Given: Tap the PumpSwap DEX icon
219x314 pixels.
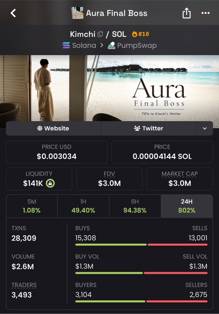Looking at the screenshot, I should 112,45.
